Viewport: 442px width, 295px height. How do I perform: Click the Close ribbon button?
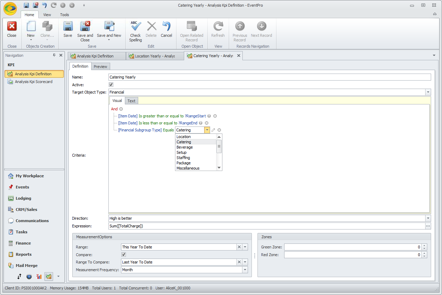point(12,29)
